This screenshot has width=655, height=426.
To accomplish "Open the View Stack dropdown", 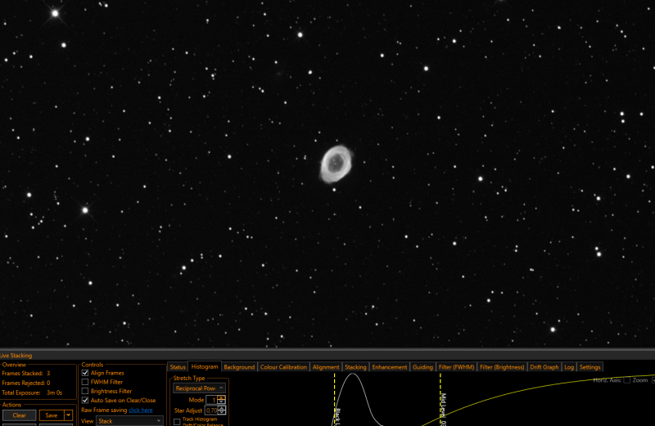I will pyautogui.click(x=129, y=421).
